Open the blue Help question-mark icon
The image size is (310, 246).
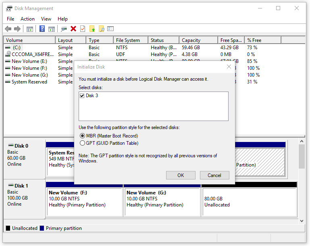[42, 29]
